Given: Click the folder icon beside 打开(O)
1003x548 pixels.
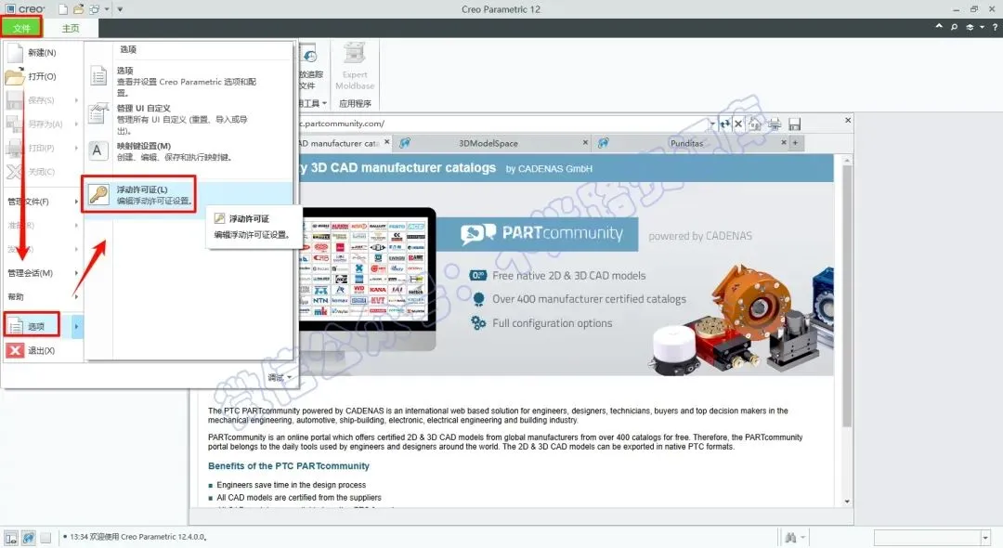Looking at the screenshot, I should [15, 77].
